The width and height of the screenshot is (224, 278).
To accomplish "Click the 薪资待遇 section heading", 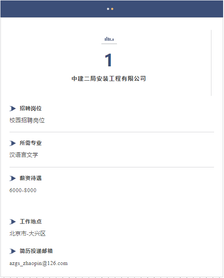I will coord(31,178).
